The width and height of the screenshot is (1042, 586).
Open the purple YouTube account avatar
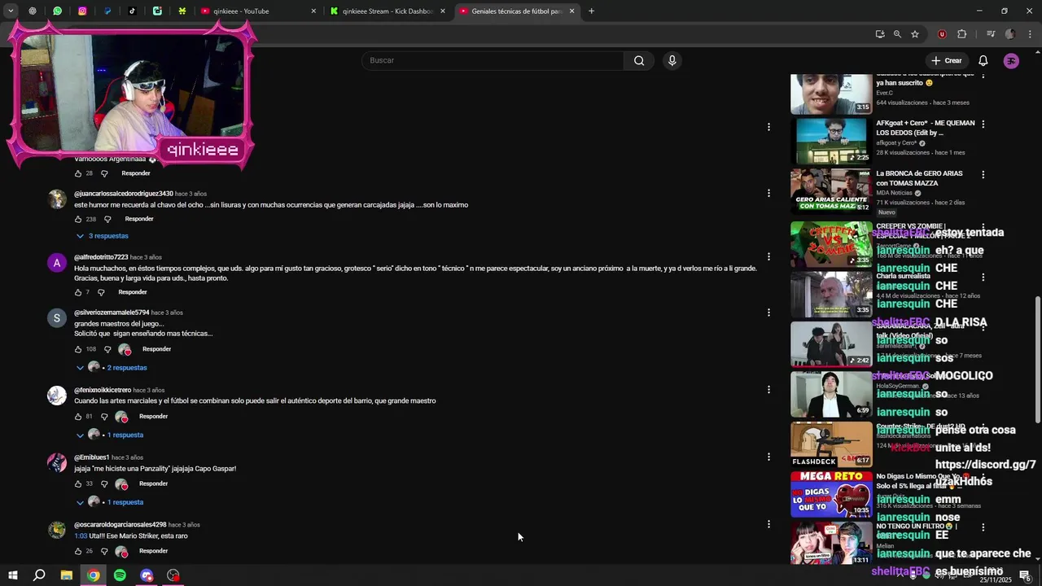pyautogui.click(x=1011, y=61)
